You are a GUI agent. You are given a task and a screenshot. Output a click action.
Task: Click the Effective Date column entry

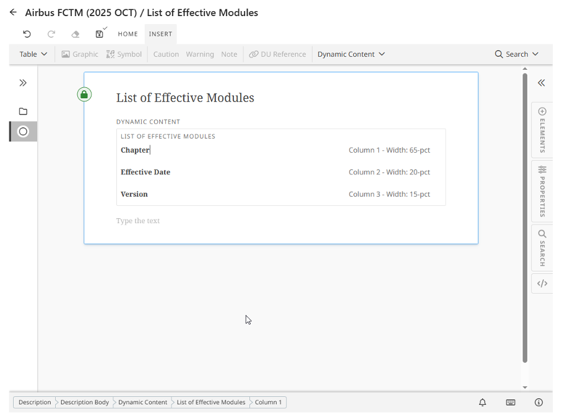[145, 172]
